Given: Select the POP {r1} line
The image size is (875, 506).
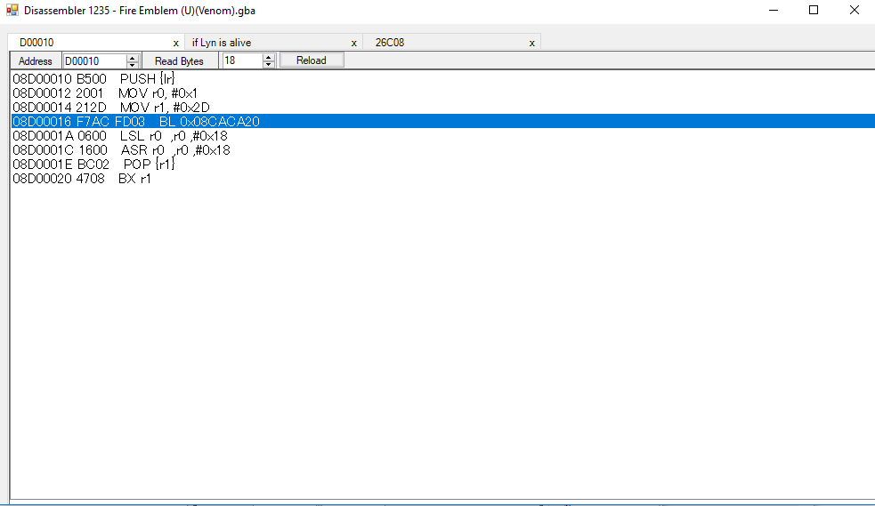Looking at the screenshot, I should click(443, 164).
